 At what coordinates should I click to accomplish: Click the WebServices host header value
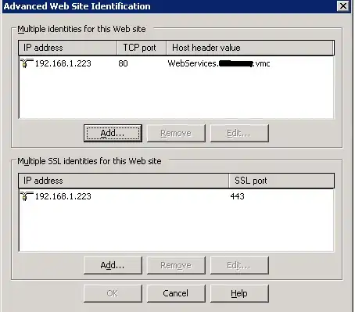(219, 63)
